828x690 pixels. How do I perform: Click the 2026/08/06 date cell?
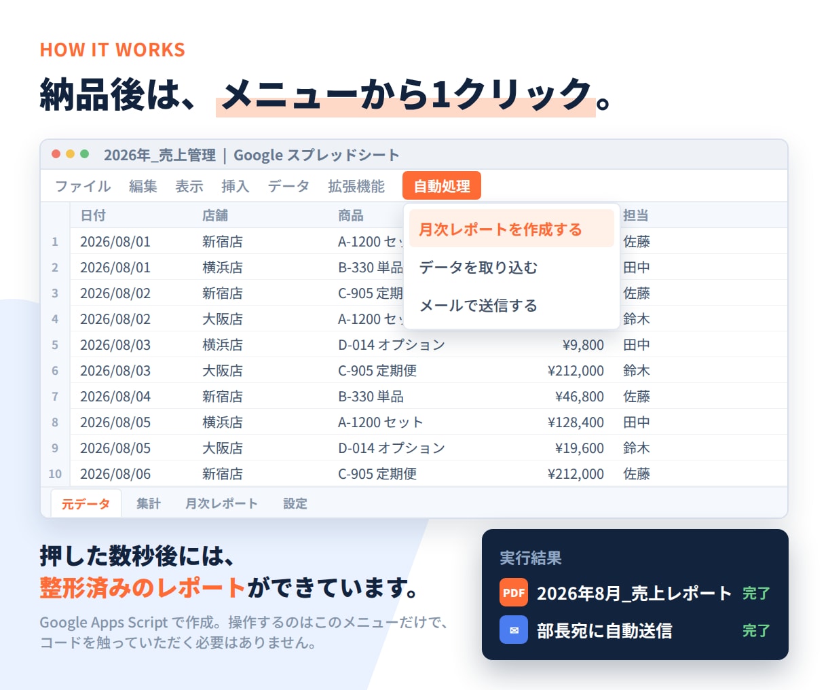115,473
